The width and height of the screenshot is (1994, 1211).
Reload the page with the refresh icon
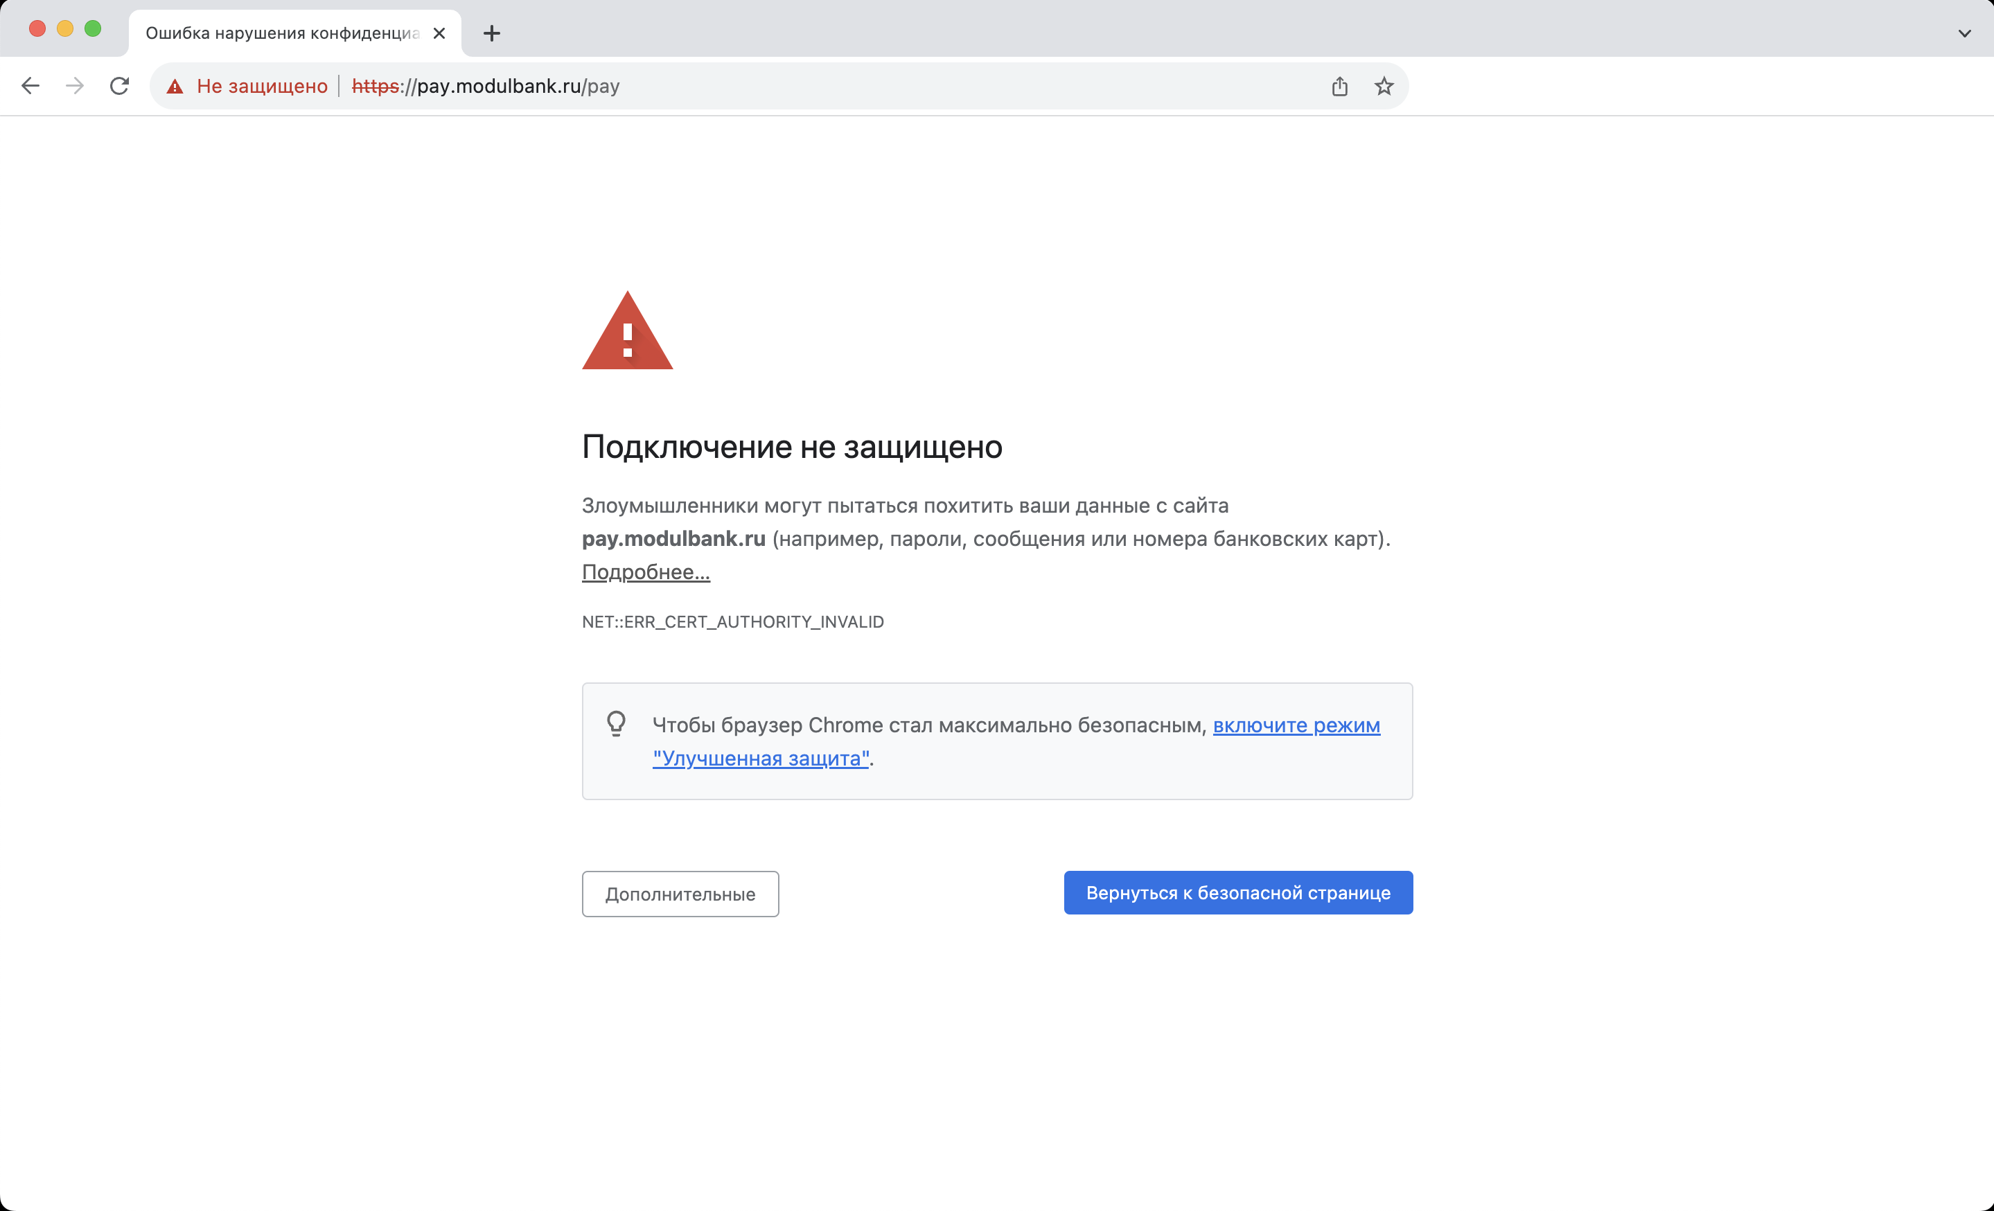[120, 86]
